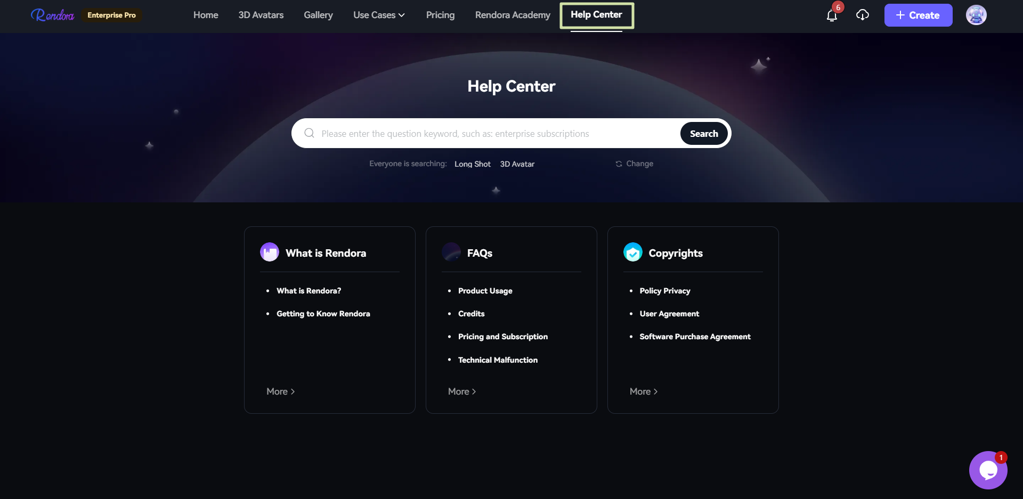Click the Copyrights shield icon
Screen dimensions: 1023x499
coord(633,252)
